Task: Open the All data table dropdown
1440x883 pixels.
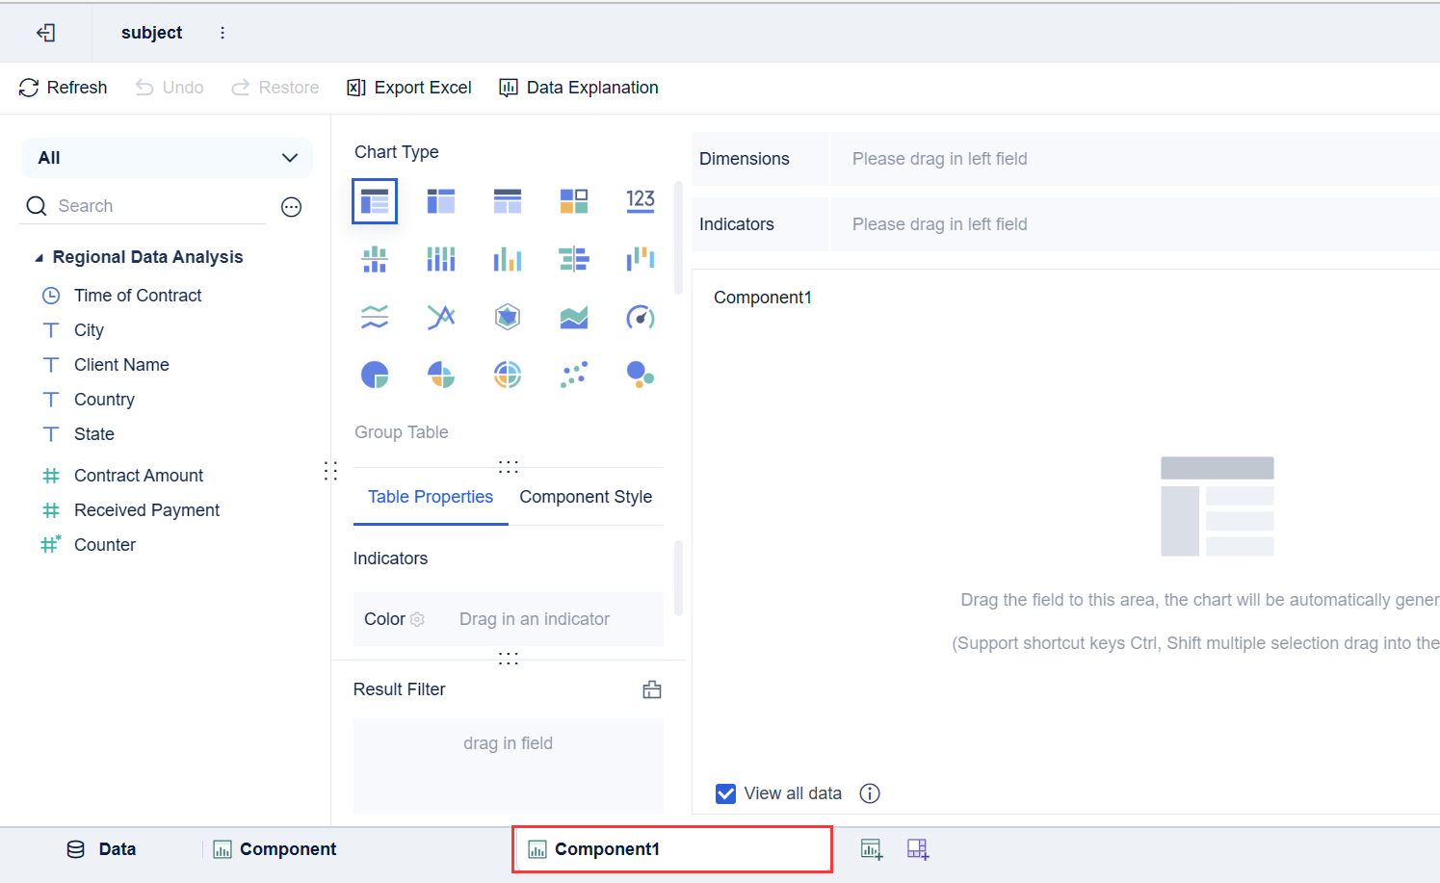Action: point(167,158)
